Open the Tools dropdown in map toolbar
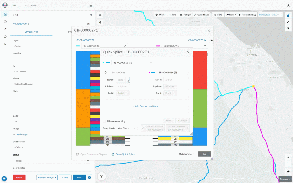 (231, 15)
